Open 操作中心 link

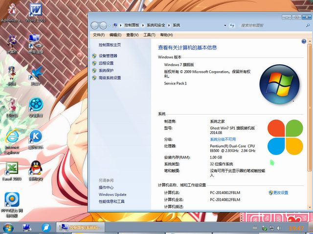pyautogui.click(x=106, y=187)
